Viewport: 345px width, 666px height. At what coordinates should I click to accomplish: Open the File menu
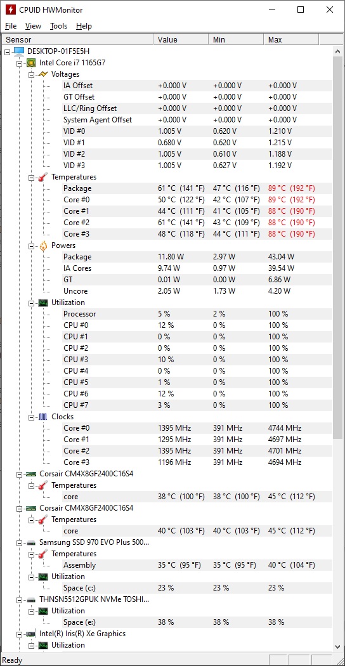pyautogui.click(x=11, y=26)
